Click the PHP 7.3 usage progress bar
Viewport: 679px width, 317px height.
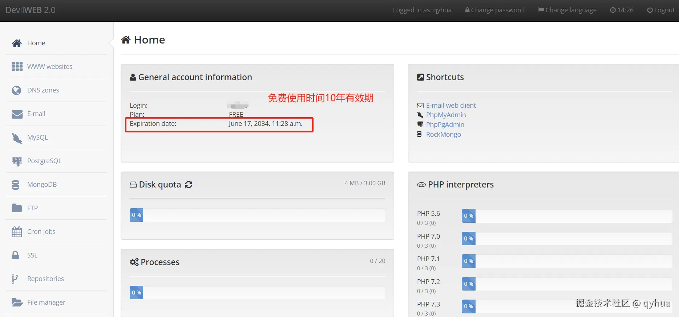point(567,306)
